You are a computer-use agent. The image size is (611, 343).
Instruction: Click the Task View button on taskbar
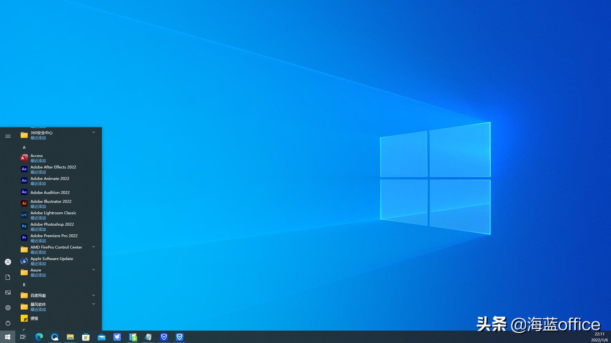[x=22, y=337]
